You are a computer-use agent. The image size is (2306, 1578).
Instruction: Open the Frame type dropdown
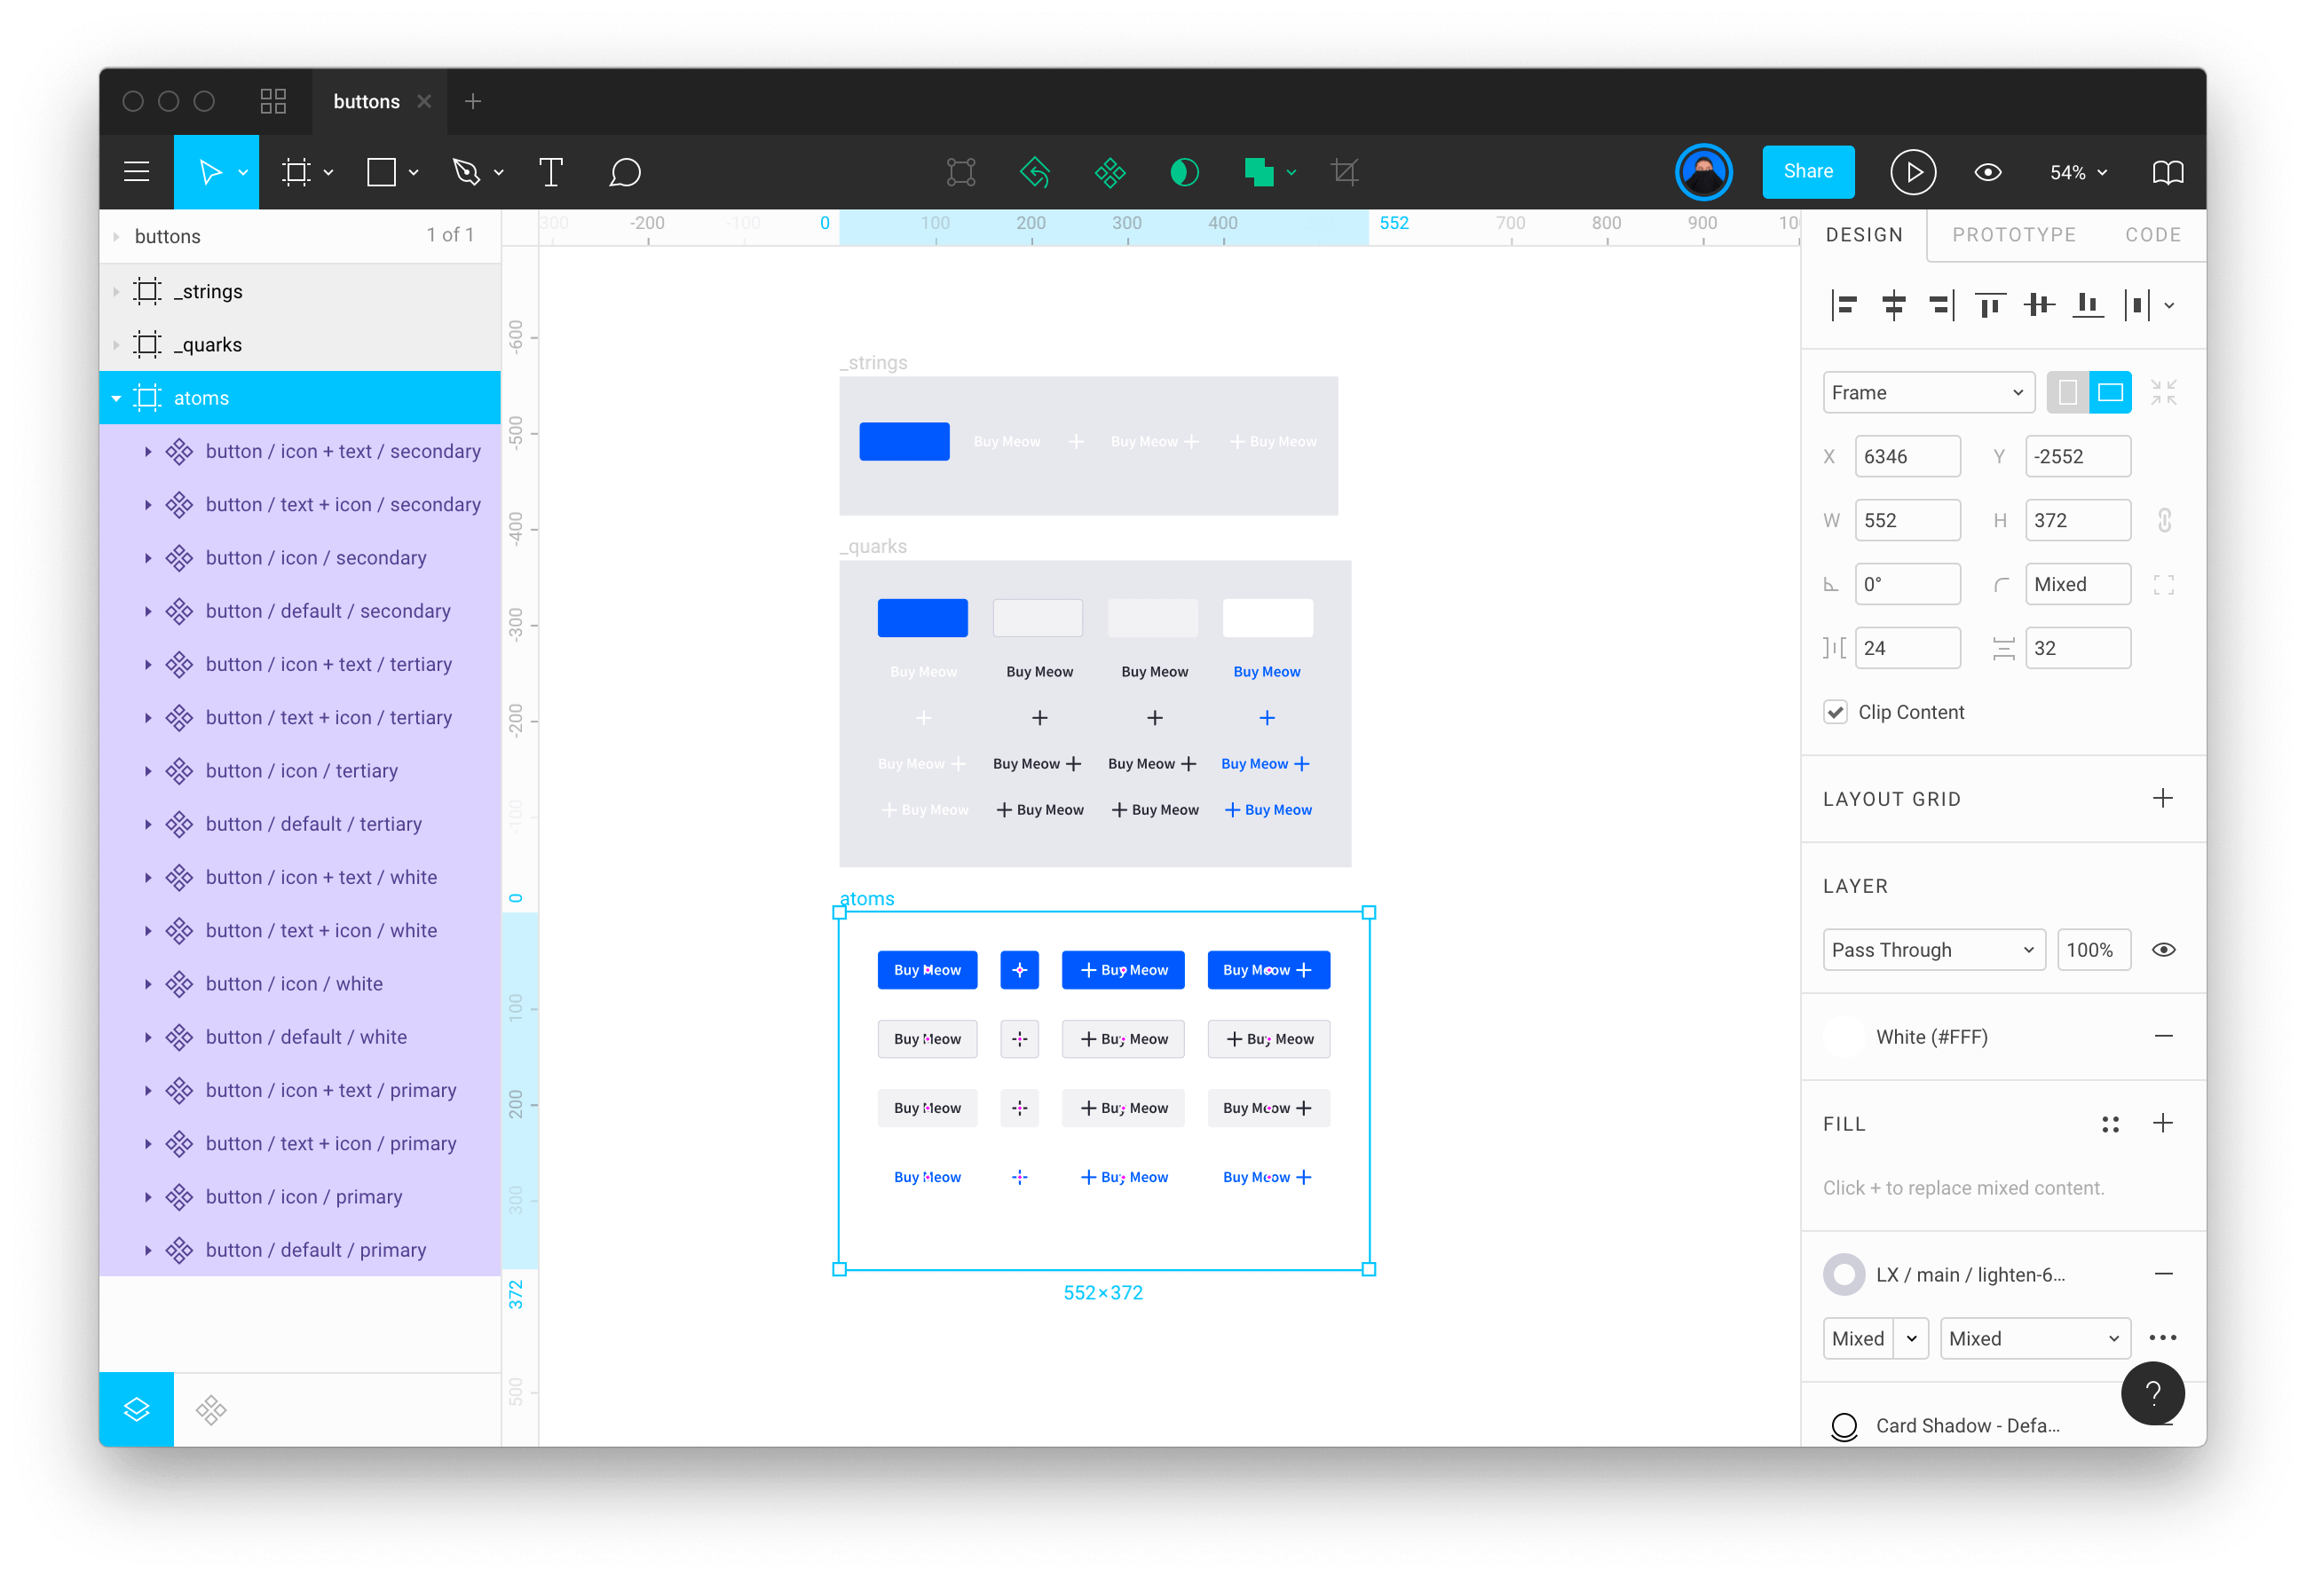1927,393
